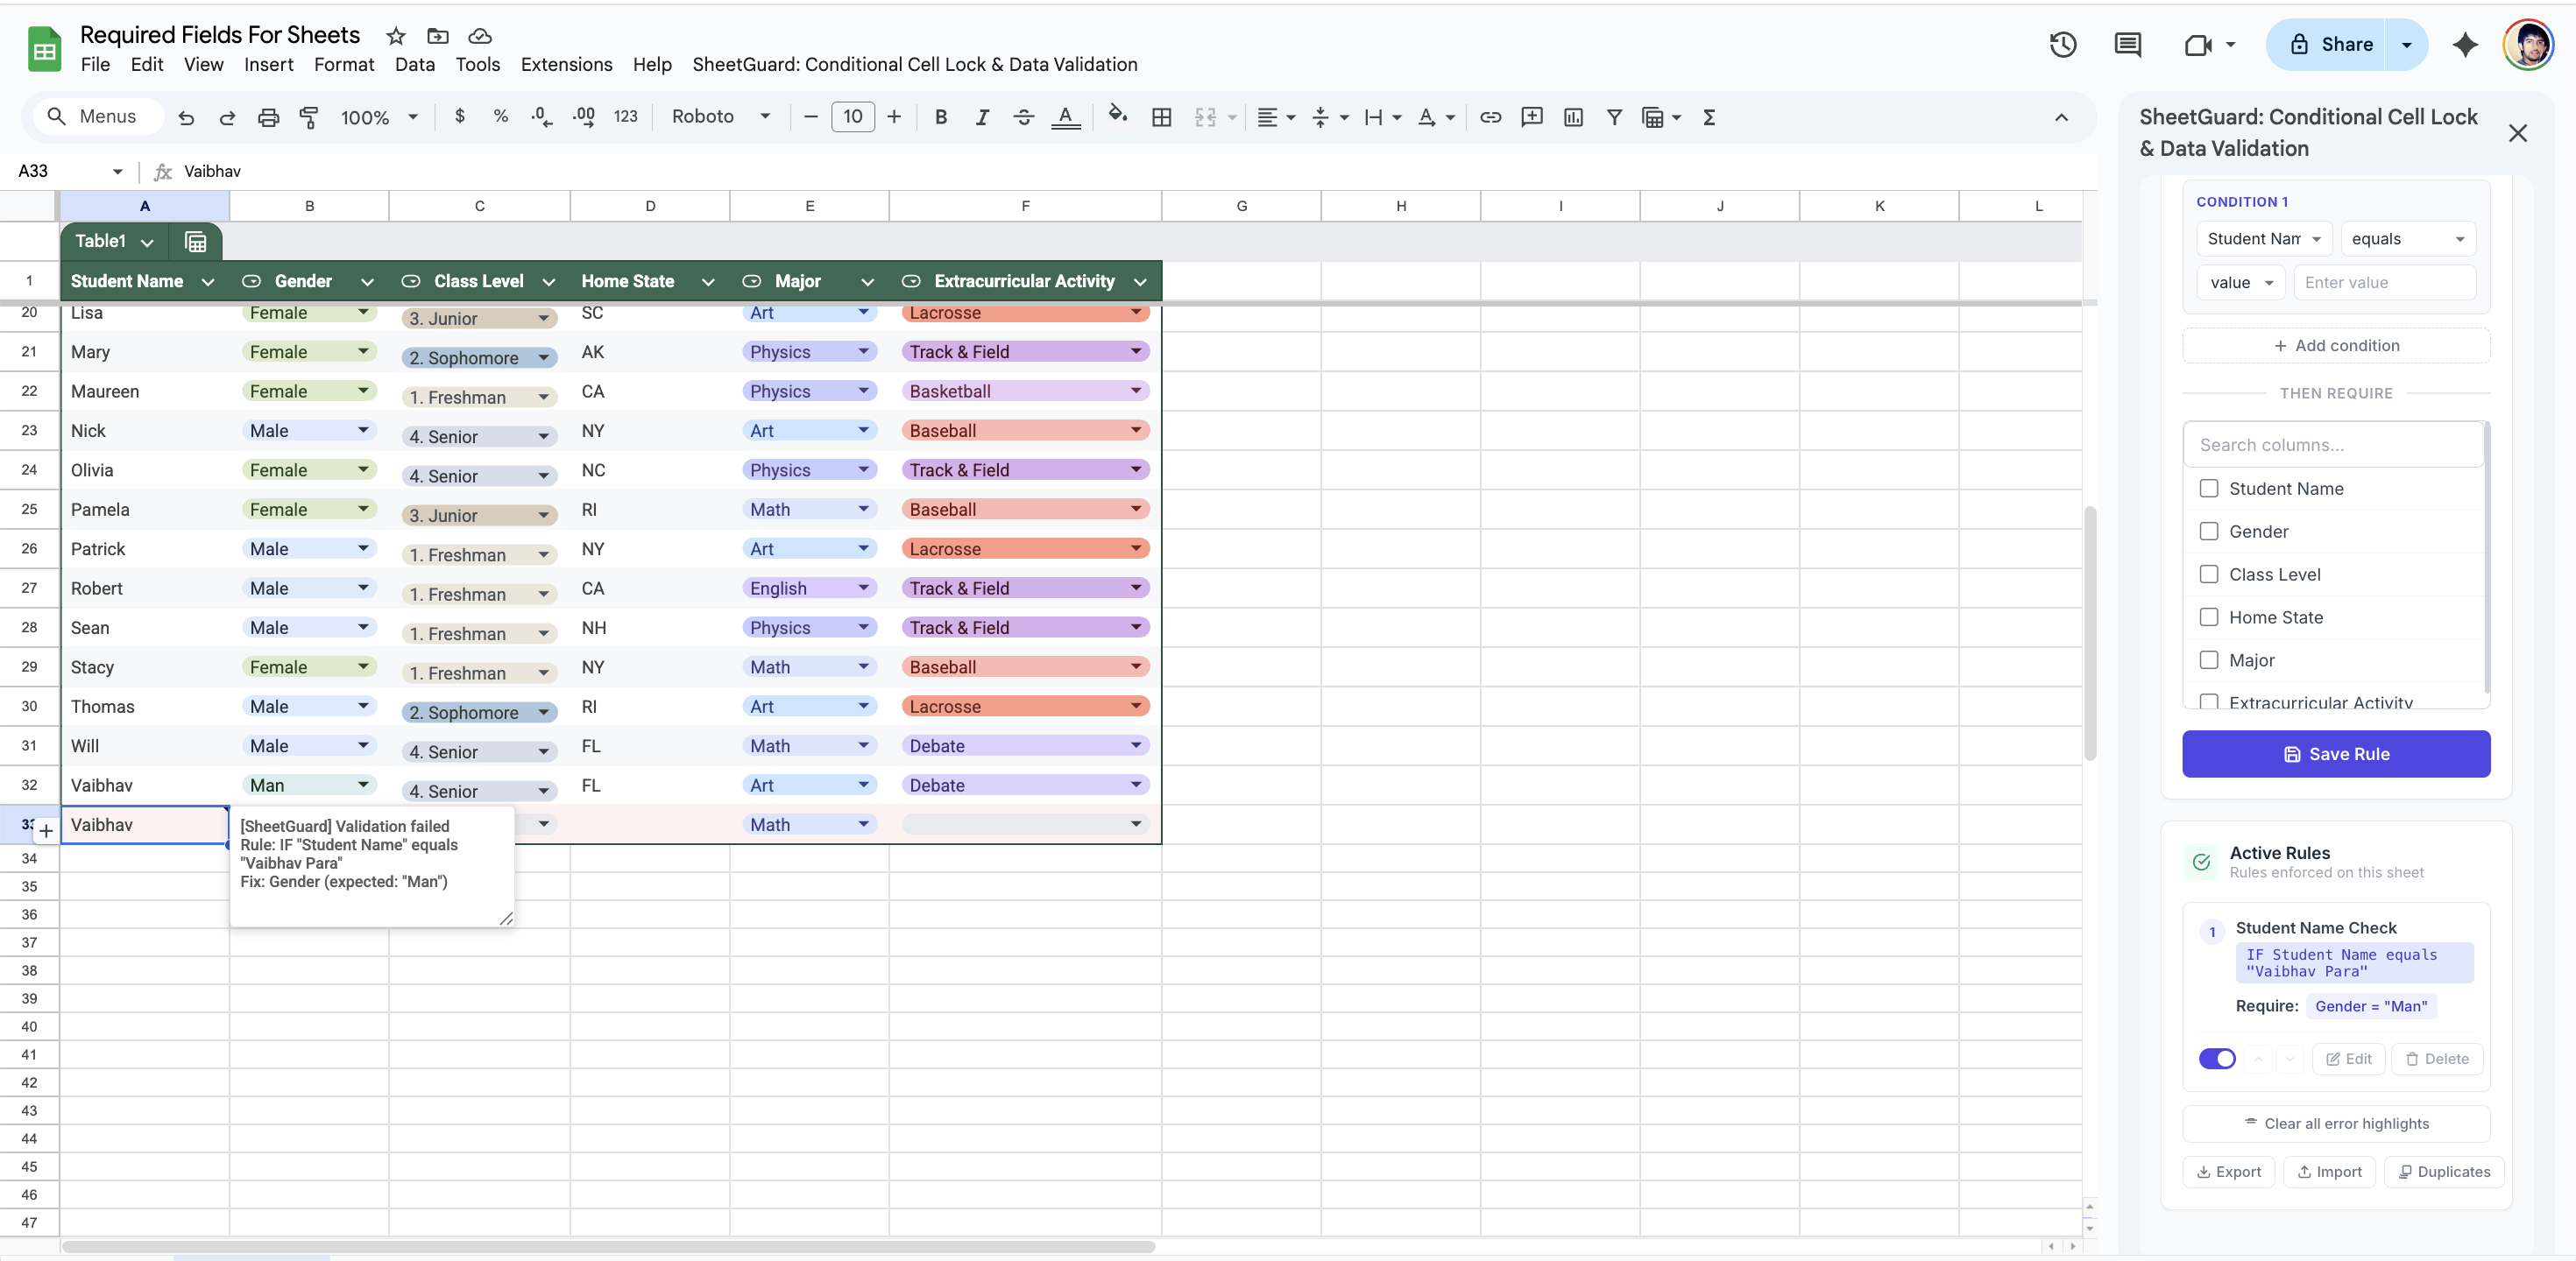This screenshot has height=1261, width=2576.
Task: Click Clear all error highlights
Action: tap(2336, 1124)
